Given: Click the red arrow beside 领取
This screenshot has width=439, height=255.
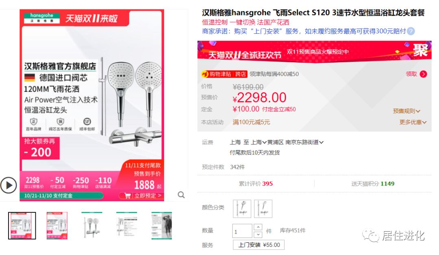Looking at the screenshot, I should (x=423, y=74).
